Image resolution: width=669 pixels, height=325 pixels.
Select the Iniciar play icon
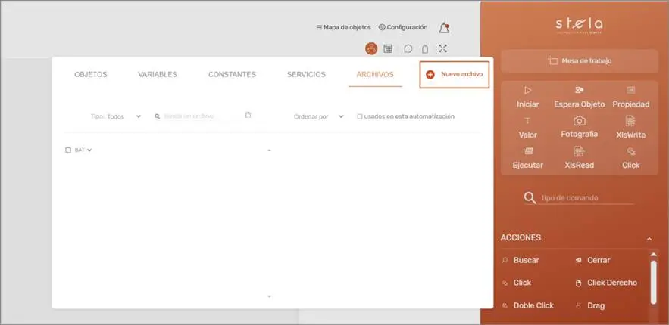click(x=528, y=90)
